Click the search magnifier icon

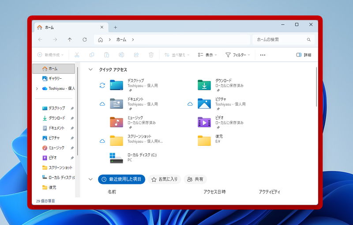308,40
